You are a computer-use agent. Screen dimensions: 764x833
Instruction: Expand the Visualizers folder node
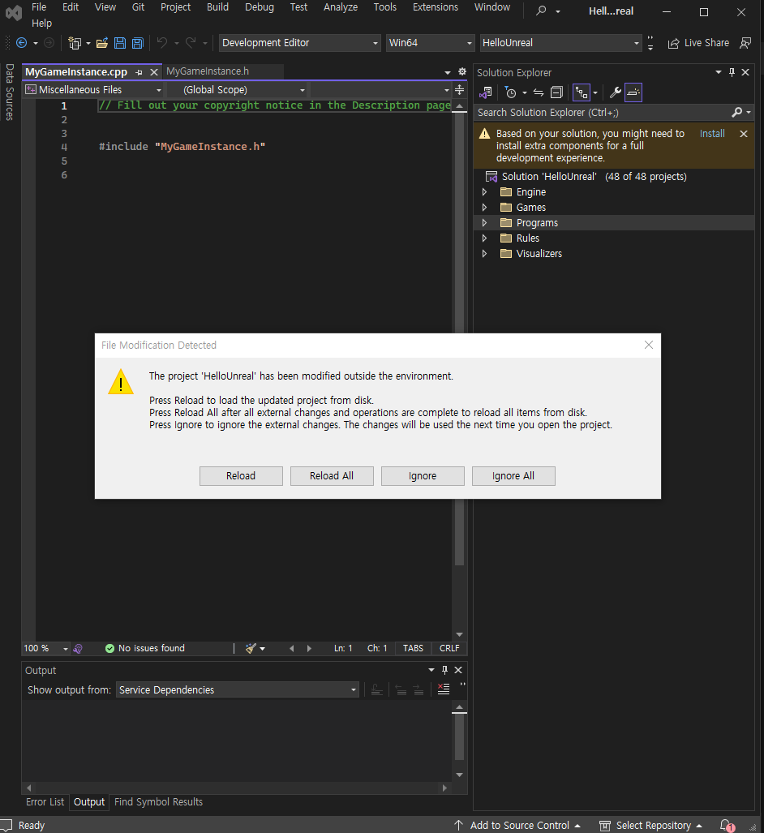(x=484, y=253)
